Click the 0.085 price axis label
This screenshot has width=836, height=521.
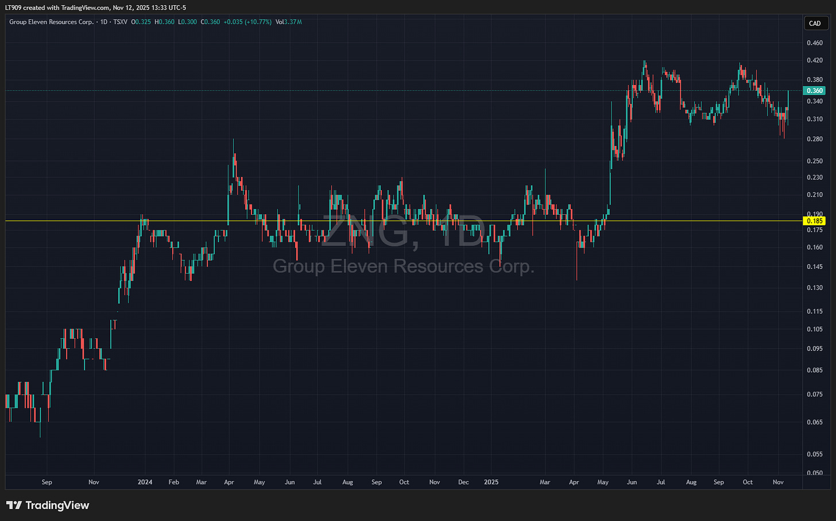coord(815,370)
